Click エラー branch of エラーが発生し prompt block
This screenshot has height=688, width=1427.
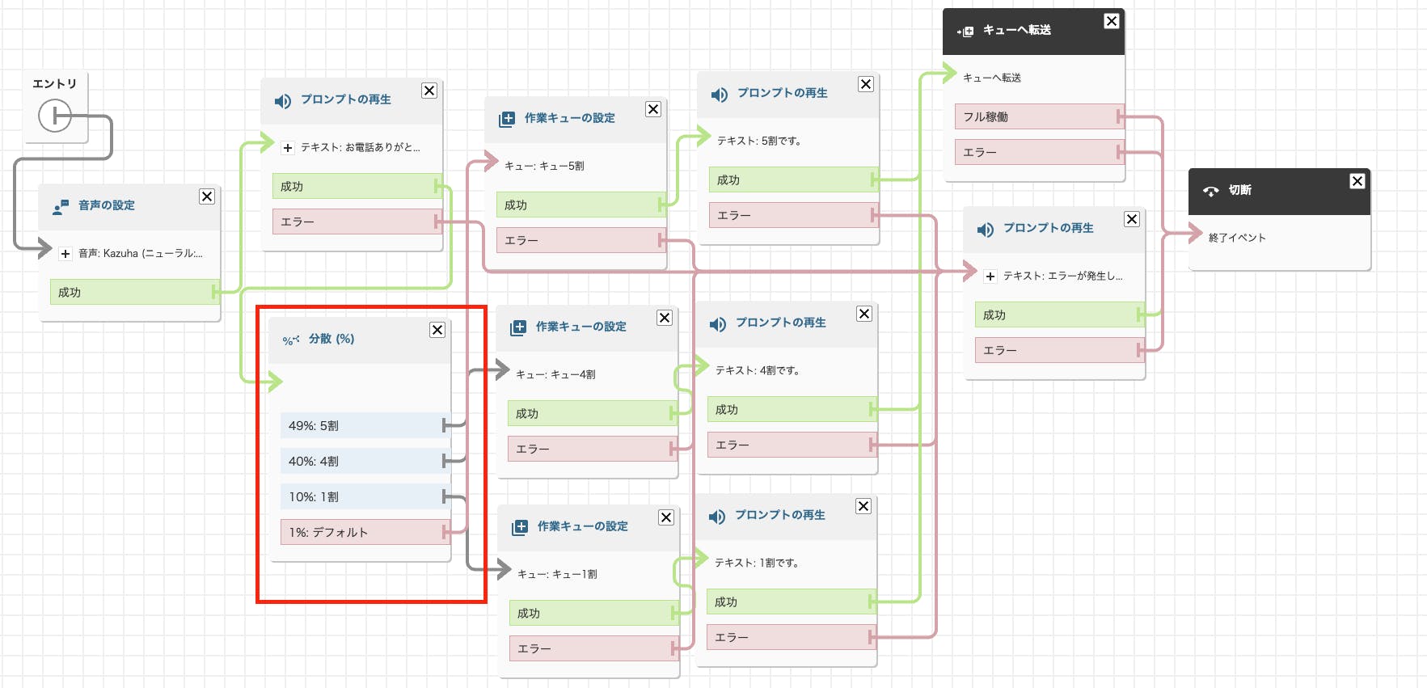pos(1060,350)
